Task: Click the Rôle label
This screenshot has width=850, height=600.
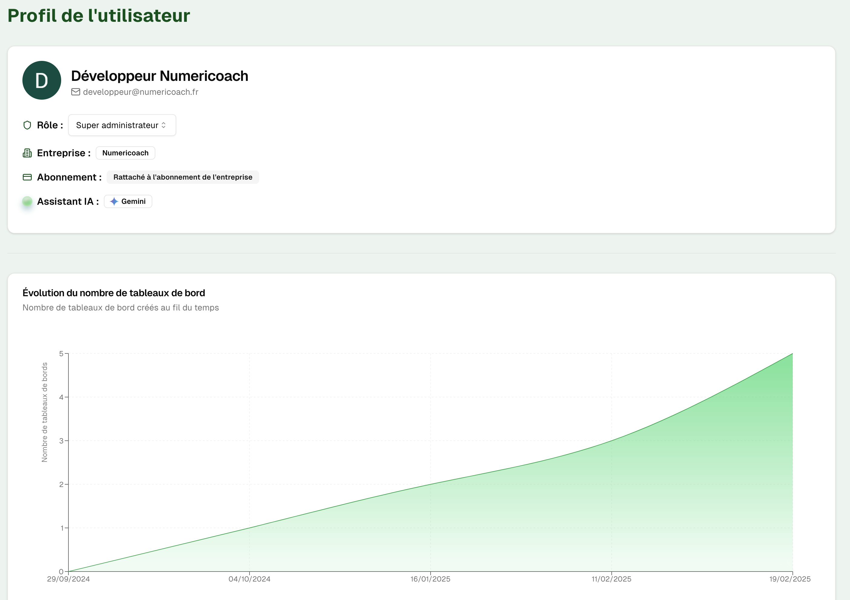Action: coord(50,125)
